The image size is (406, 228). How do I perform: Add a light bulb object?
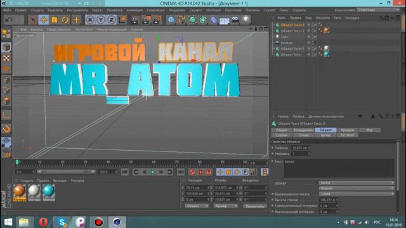tap(246, 20)
